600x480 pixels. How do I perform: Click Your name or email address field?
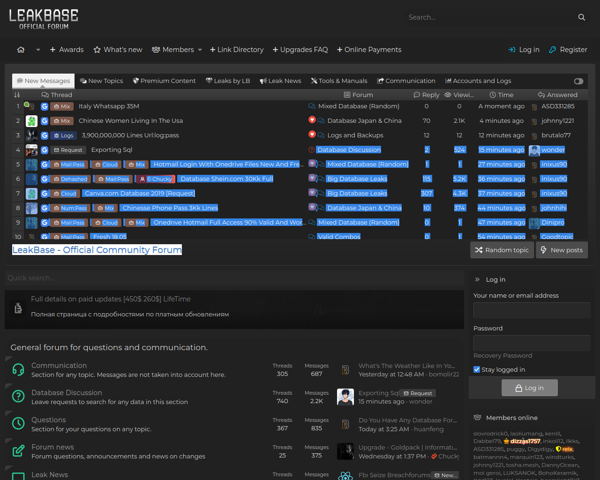[532, 310]
